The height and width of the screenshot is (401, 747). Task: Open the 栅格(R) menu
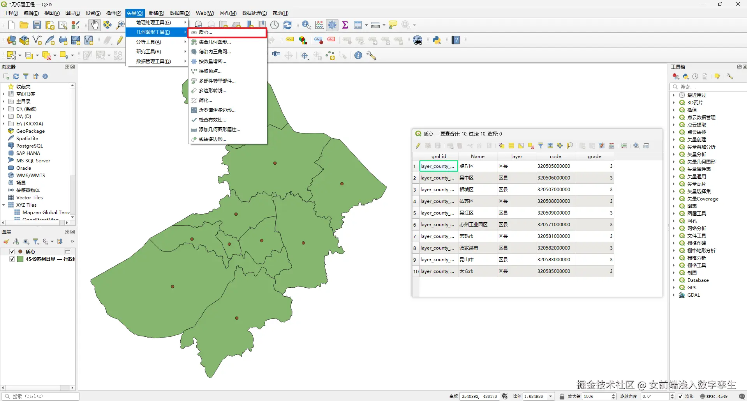156,13
